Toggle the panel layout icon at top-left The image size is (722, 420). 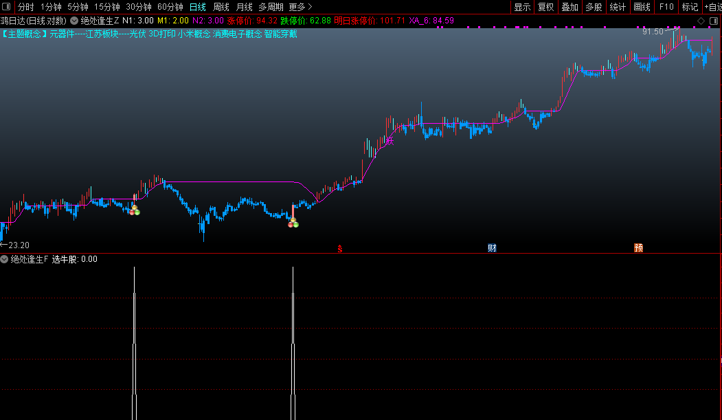[6, 7]
